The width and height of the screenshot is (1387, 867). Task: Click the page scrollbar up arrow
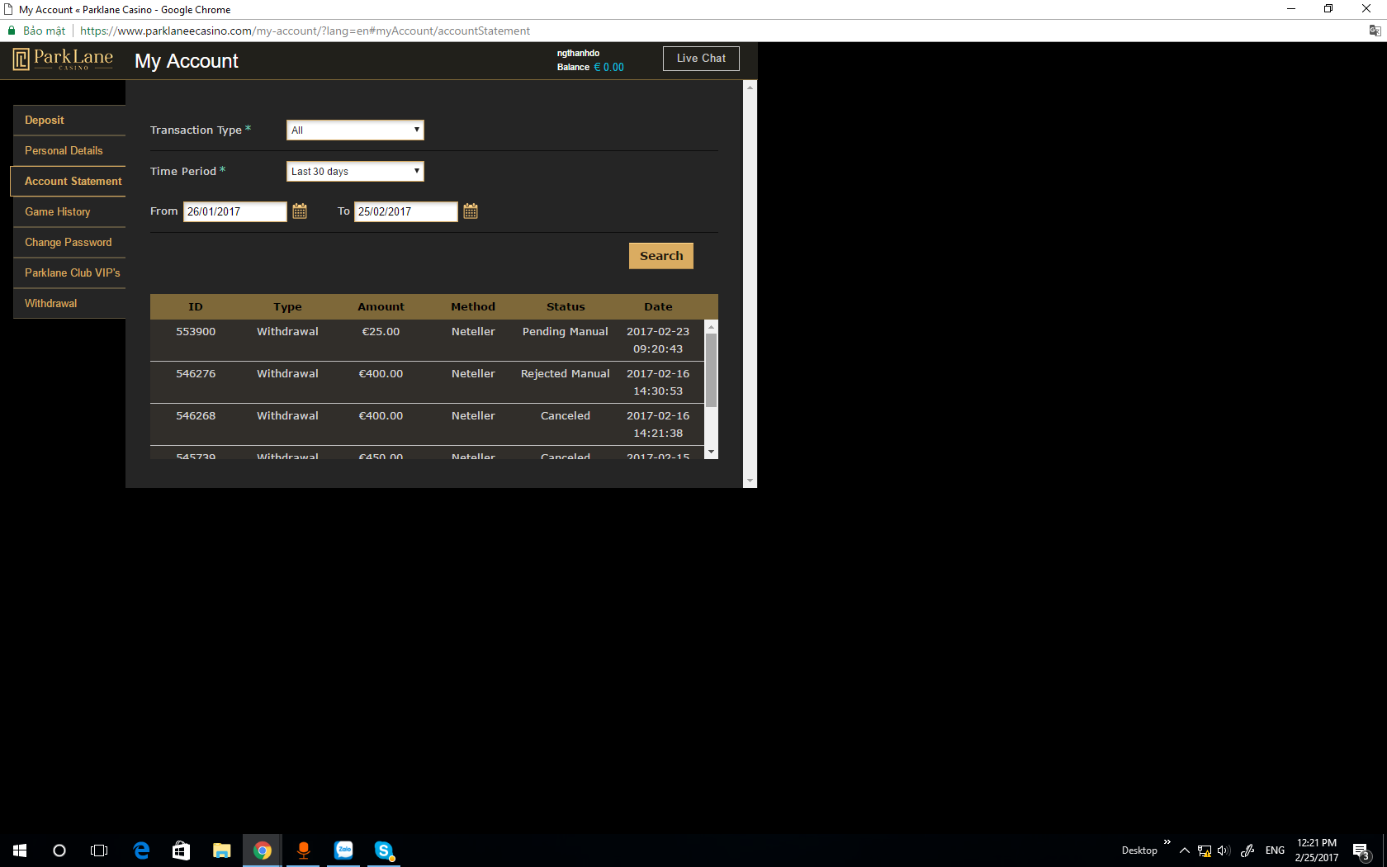click(750, 87)
